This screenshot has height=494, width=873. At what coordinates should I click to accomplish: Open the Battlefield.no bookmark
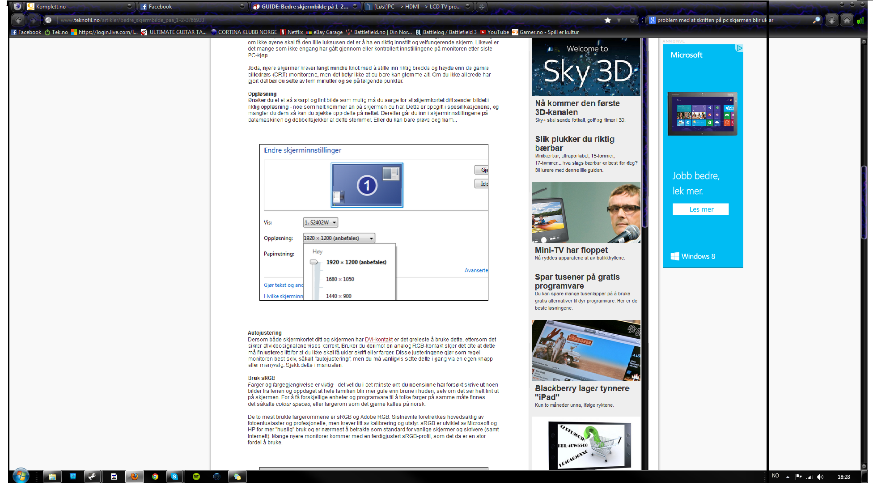(x=379, y=32)
